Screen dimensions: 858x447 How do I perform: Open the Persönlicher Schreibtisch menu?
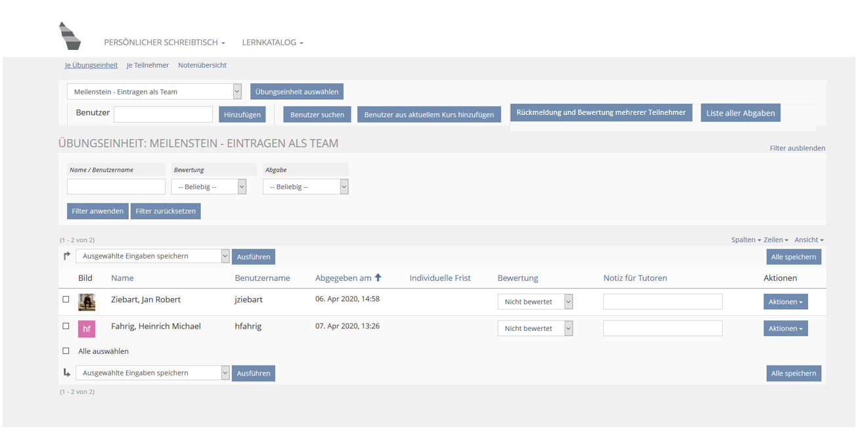164,43
